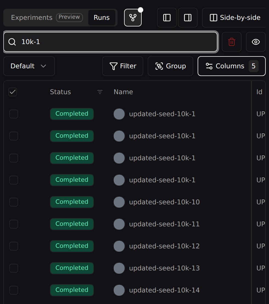Viewport: 269px width, 304px height.
Task: Click the Id column header
Action: point(259,92)
